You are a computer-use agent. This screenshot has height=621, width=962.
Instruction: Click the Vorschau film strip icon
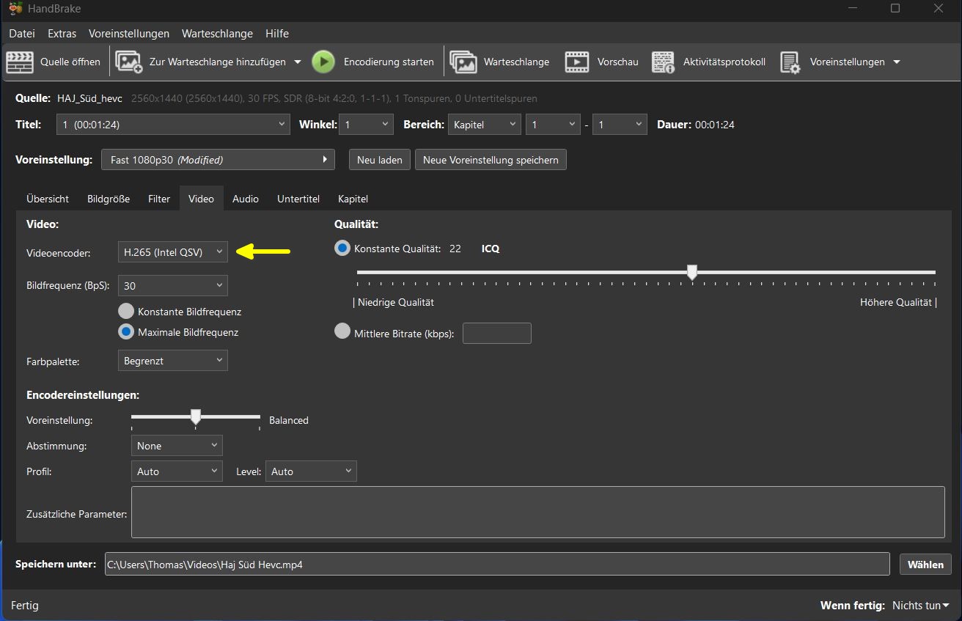[577, 62]
